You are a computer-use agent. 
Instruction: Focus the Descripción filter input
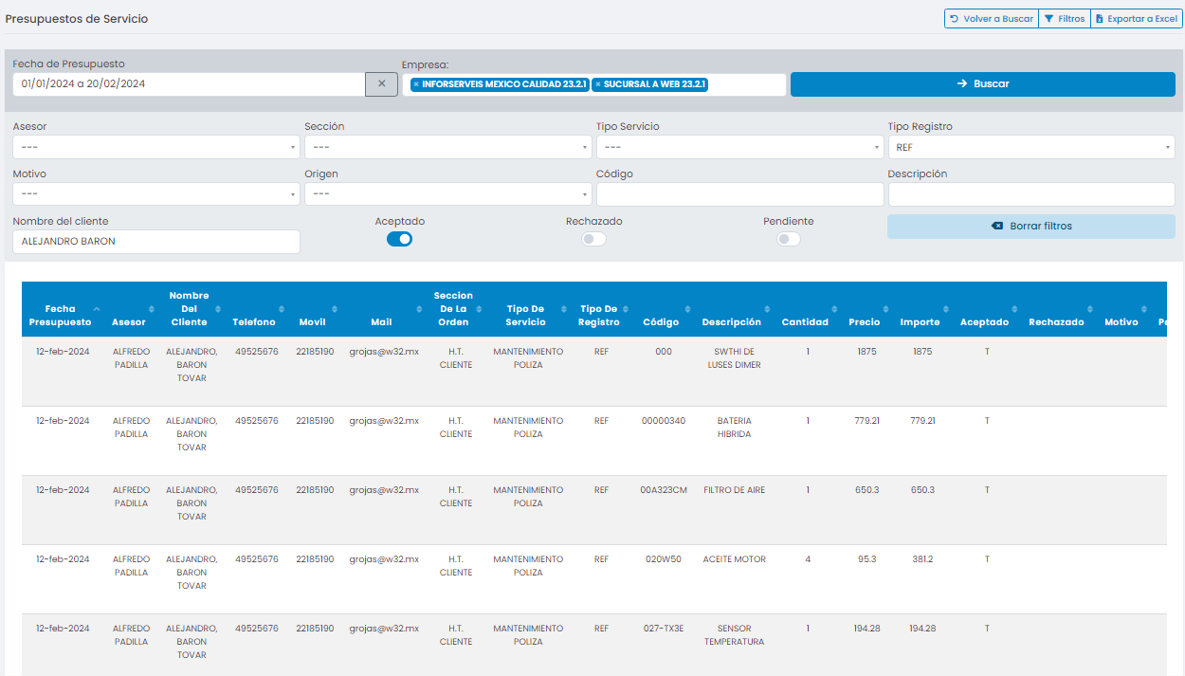pos(1031,194)
